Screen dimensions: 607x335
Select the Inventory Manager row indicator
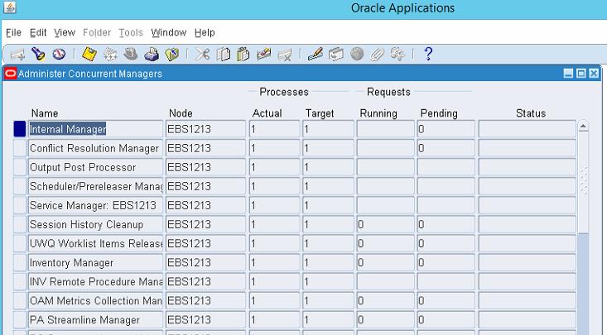(20, 263)
